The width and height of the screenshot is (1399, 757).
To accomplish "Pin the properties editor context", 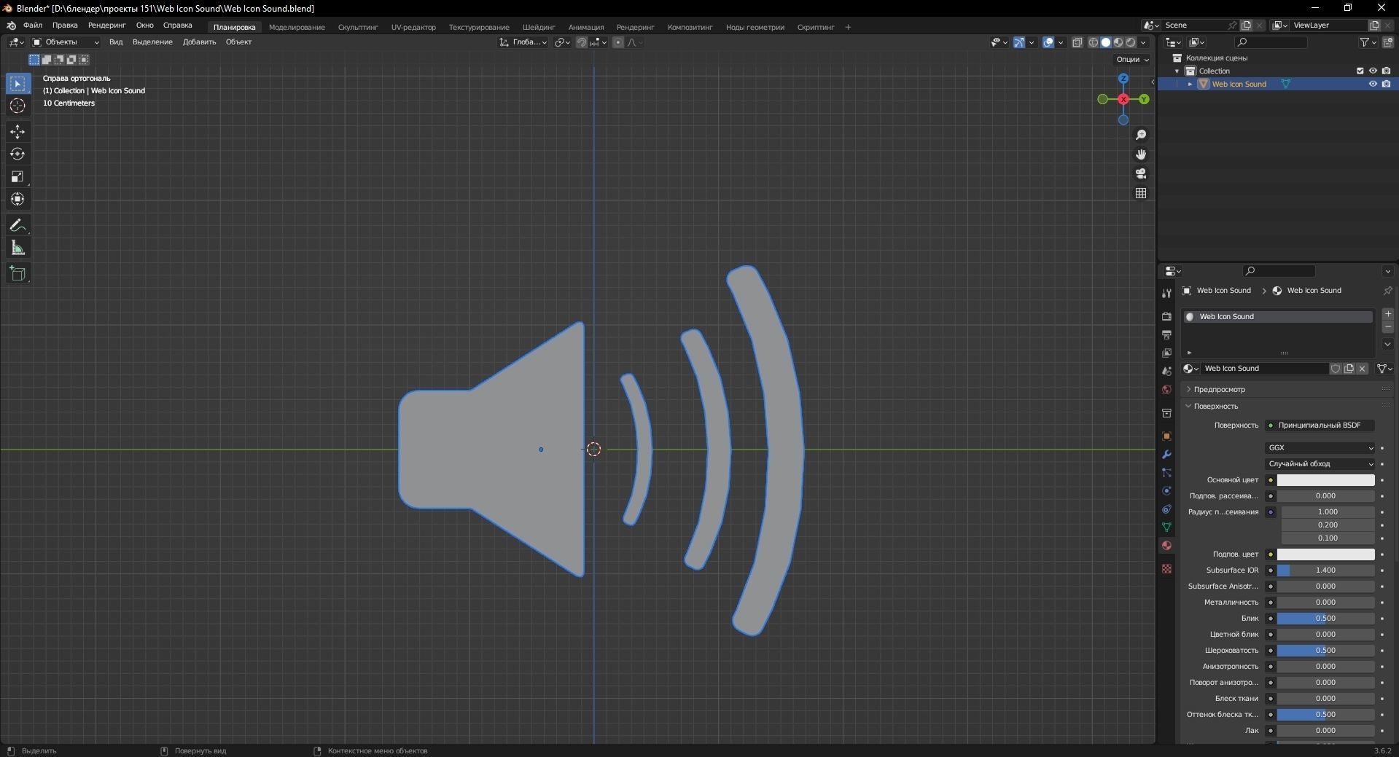I will pyautogui.click(x=1387, y=291).
